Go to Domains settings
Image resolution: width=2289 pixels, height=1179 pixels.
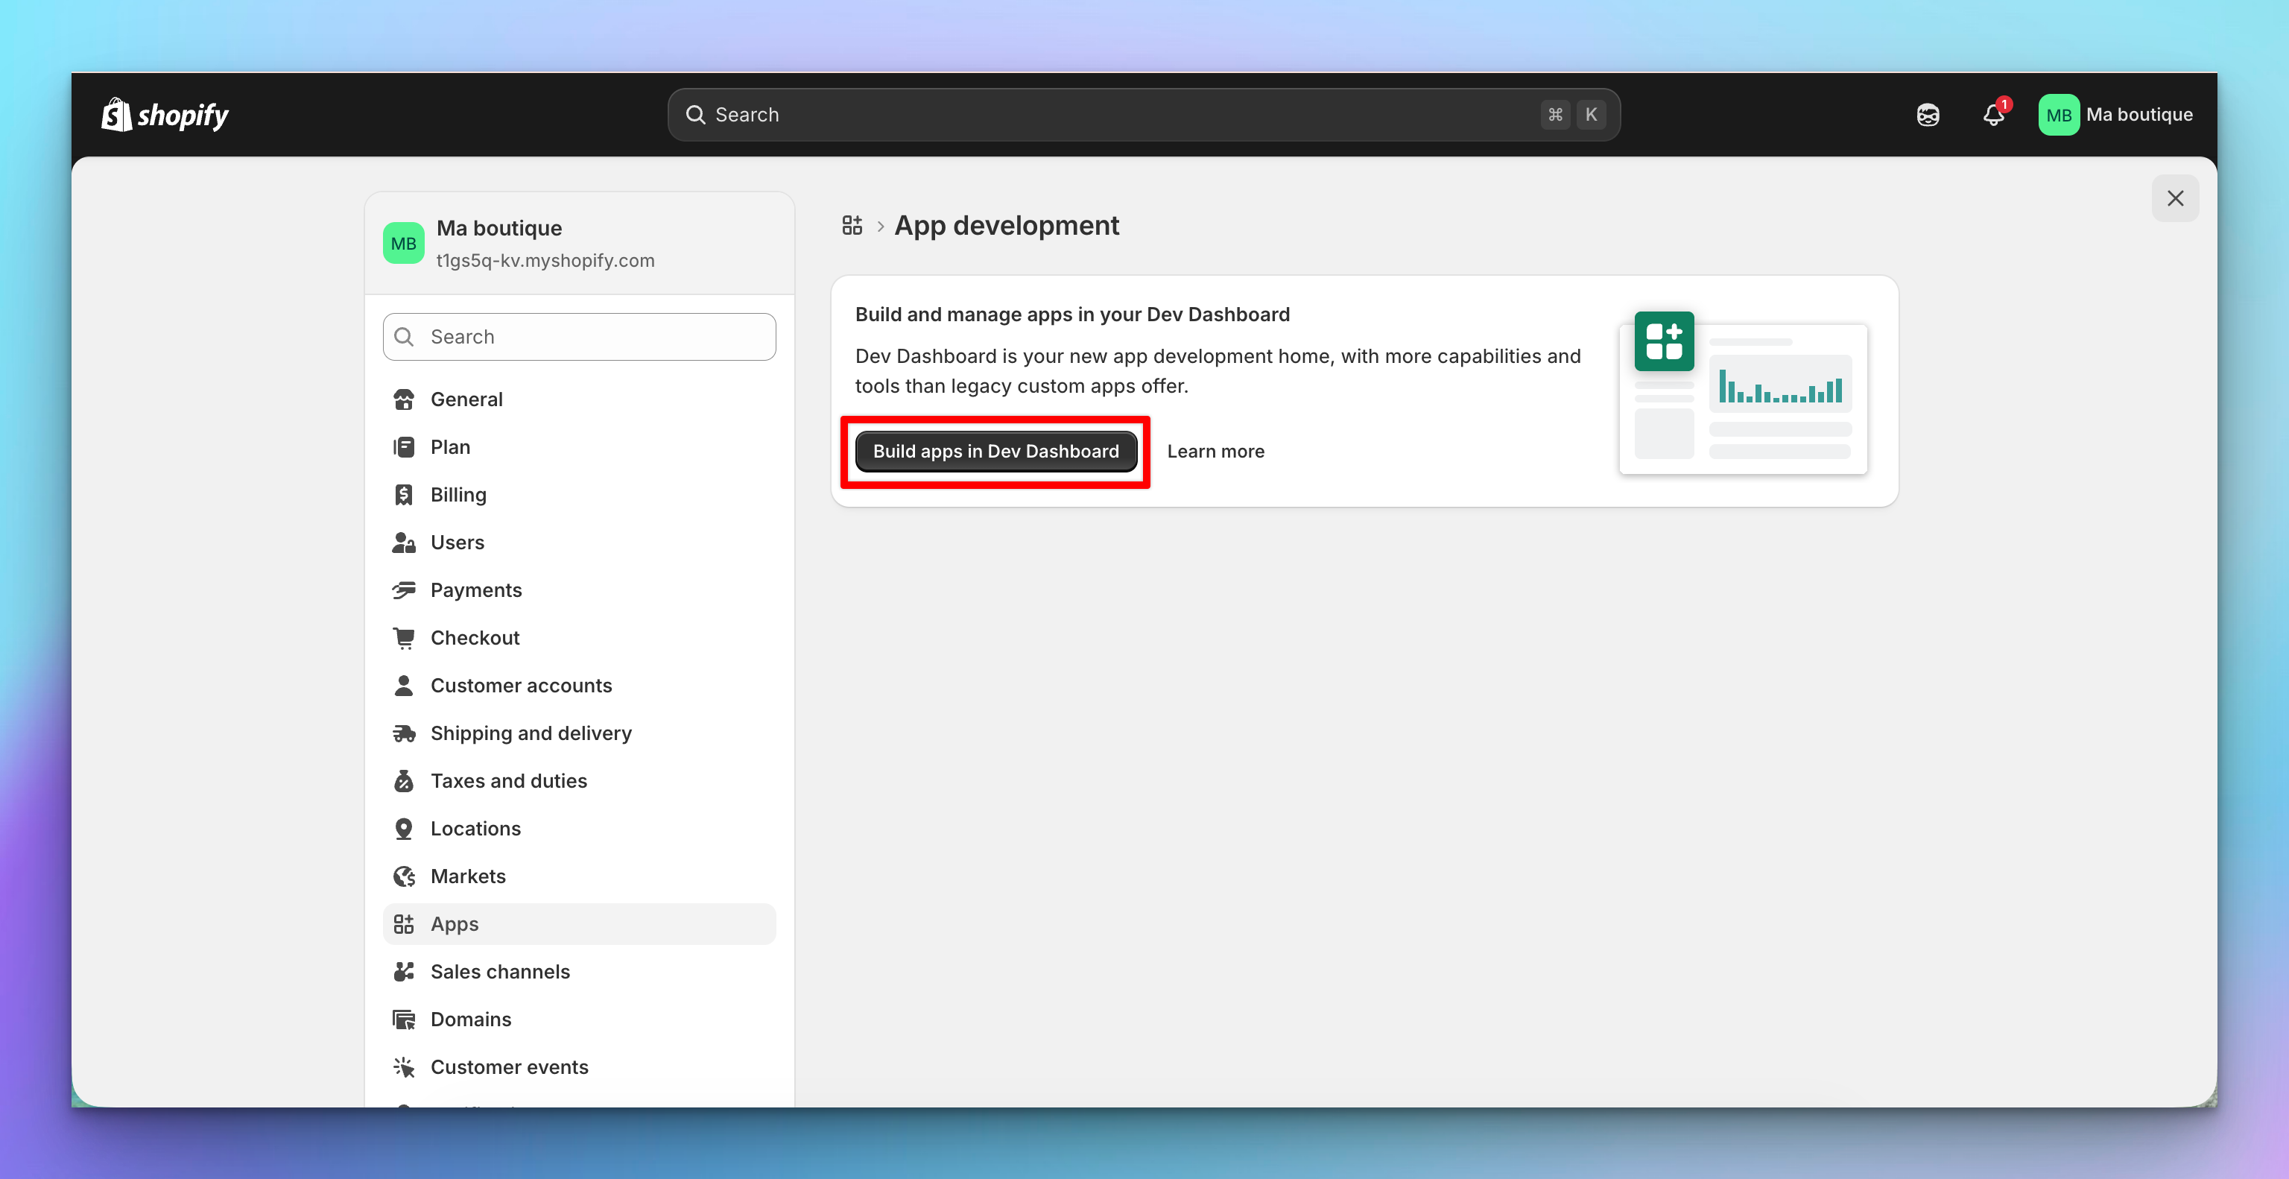(x=580, y=1019)
